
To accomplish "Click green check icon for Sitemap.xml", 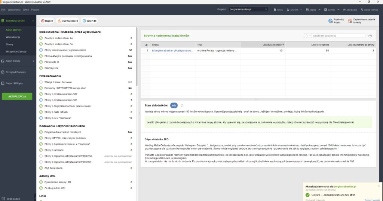I will (x=41, y=68).
